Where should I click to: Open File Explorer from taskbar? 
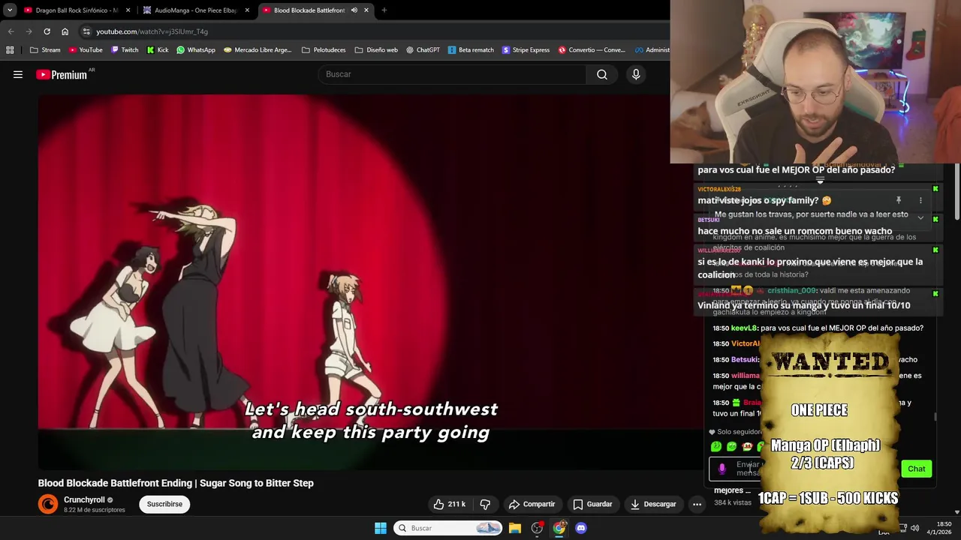(x=515, y=528)
